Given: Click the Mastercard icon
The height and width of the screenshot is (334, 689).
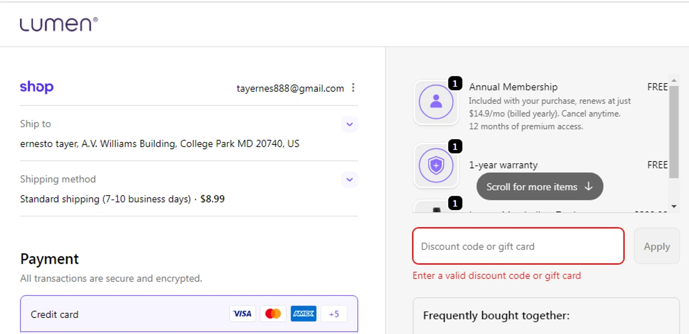Looking at the screenshot, I should click(x=273, y=314).
